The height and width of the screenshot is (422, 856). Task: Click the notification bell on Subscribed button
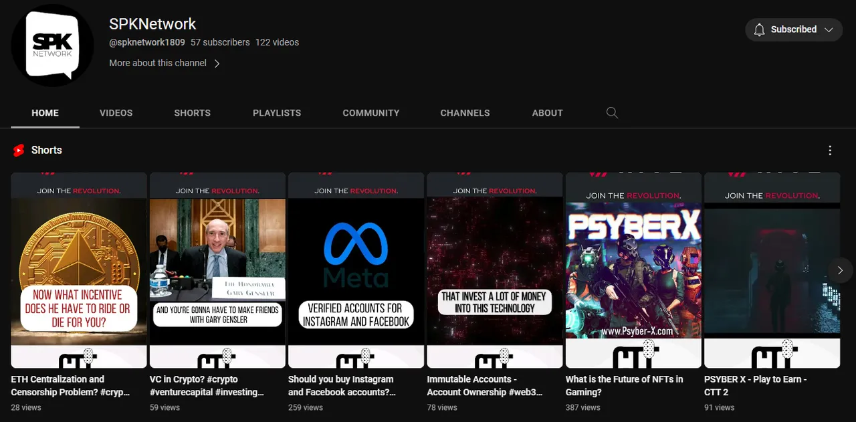point(759,29)
